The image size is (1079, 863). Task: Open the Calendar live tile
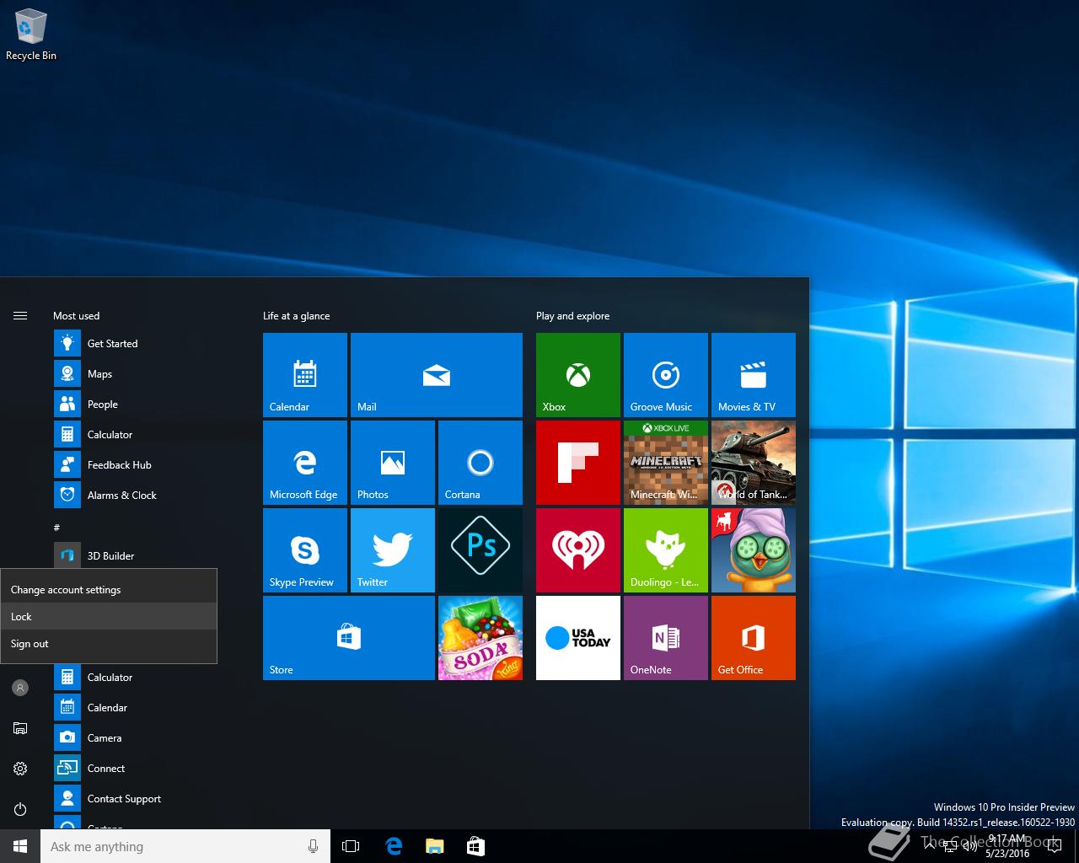305,375
